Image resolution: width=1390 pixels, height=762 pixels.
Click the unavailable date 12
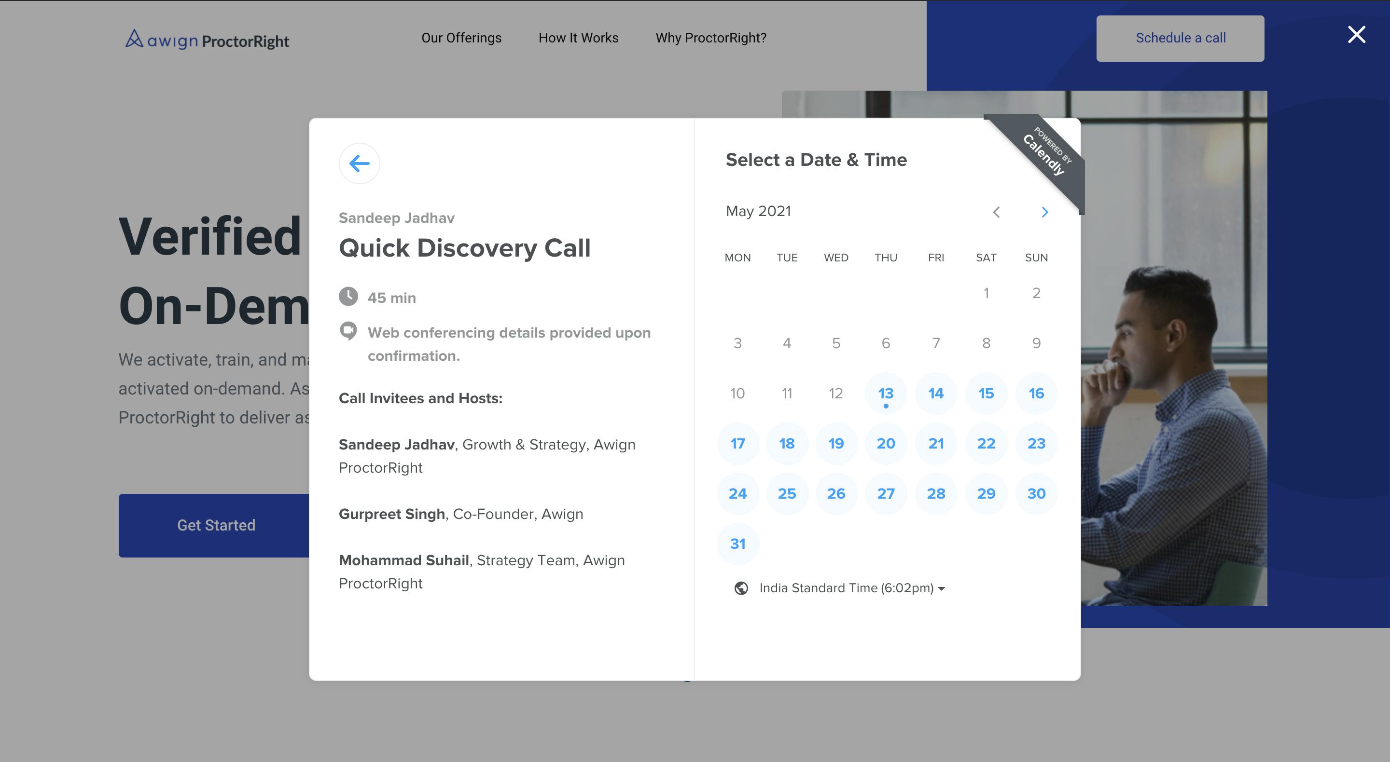tap(836, 393)
